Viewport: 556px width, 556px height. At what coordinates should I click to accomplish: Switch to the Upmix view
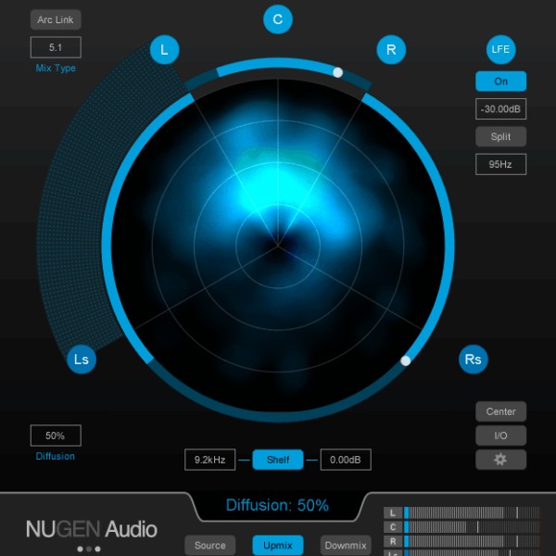pos(278,545)
